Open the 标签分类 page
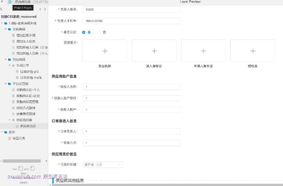Viewport: 283px width, 186px height. 19,138
